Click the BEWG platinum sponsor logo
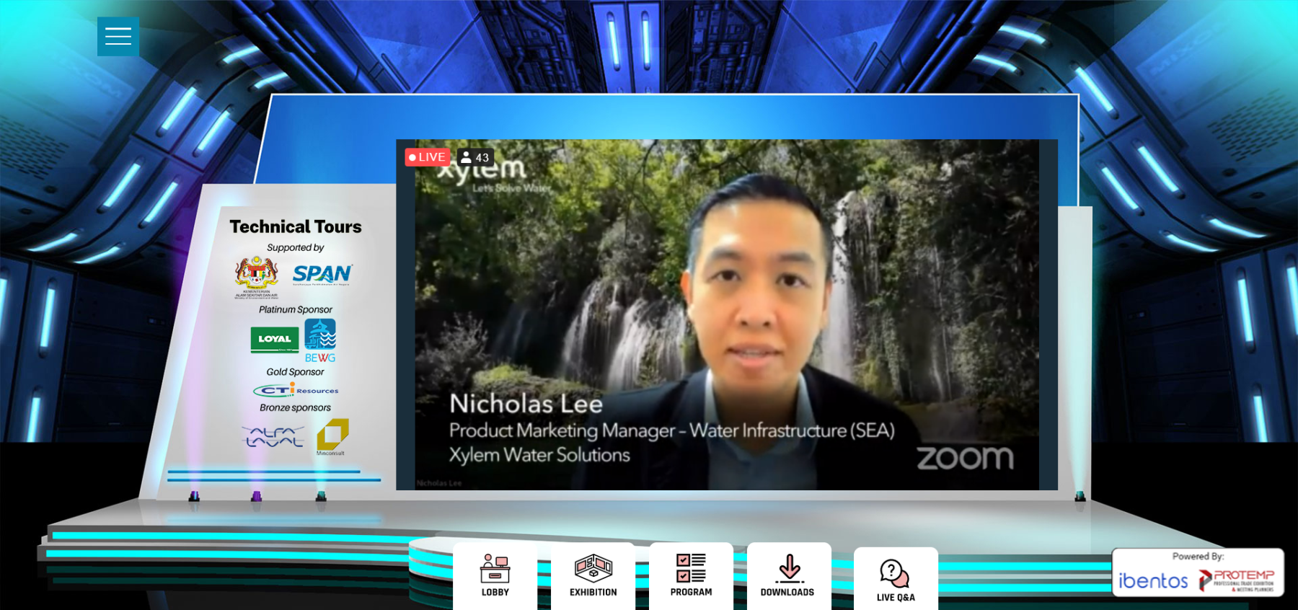This screenshot has width=1298, height=610. tap(320, 340)
